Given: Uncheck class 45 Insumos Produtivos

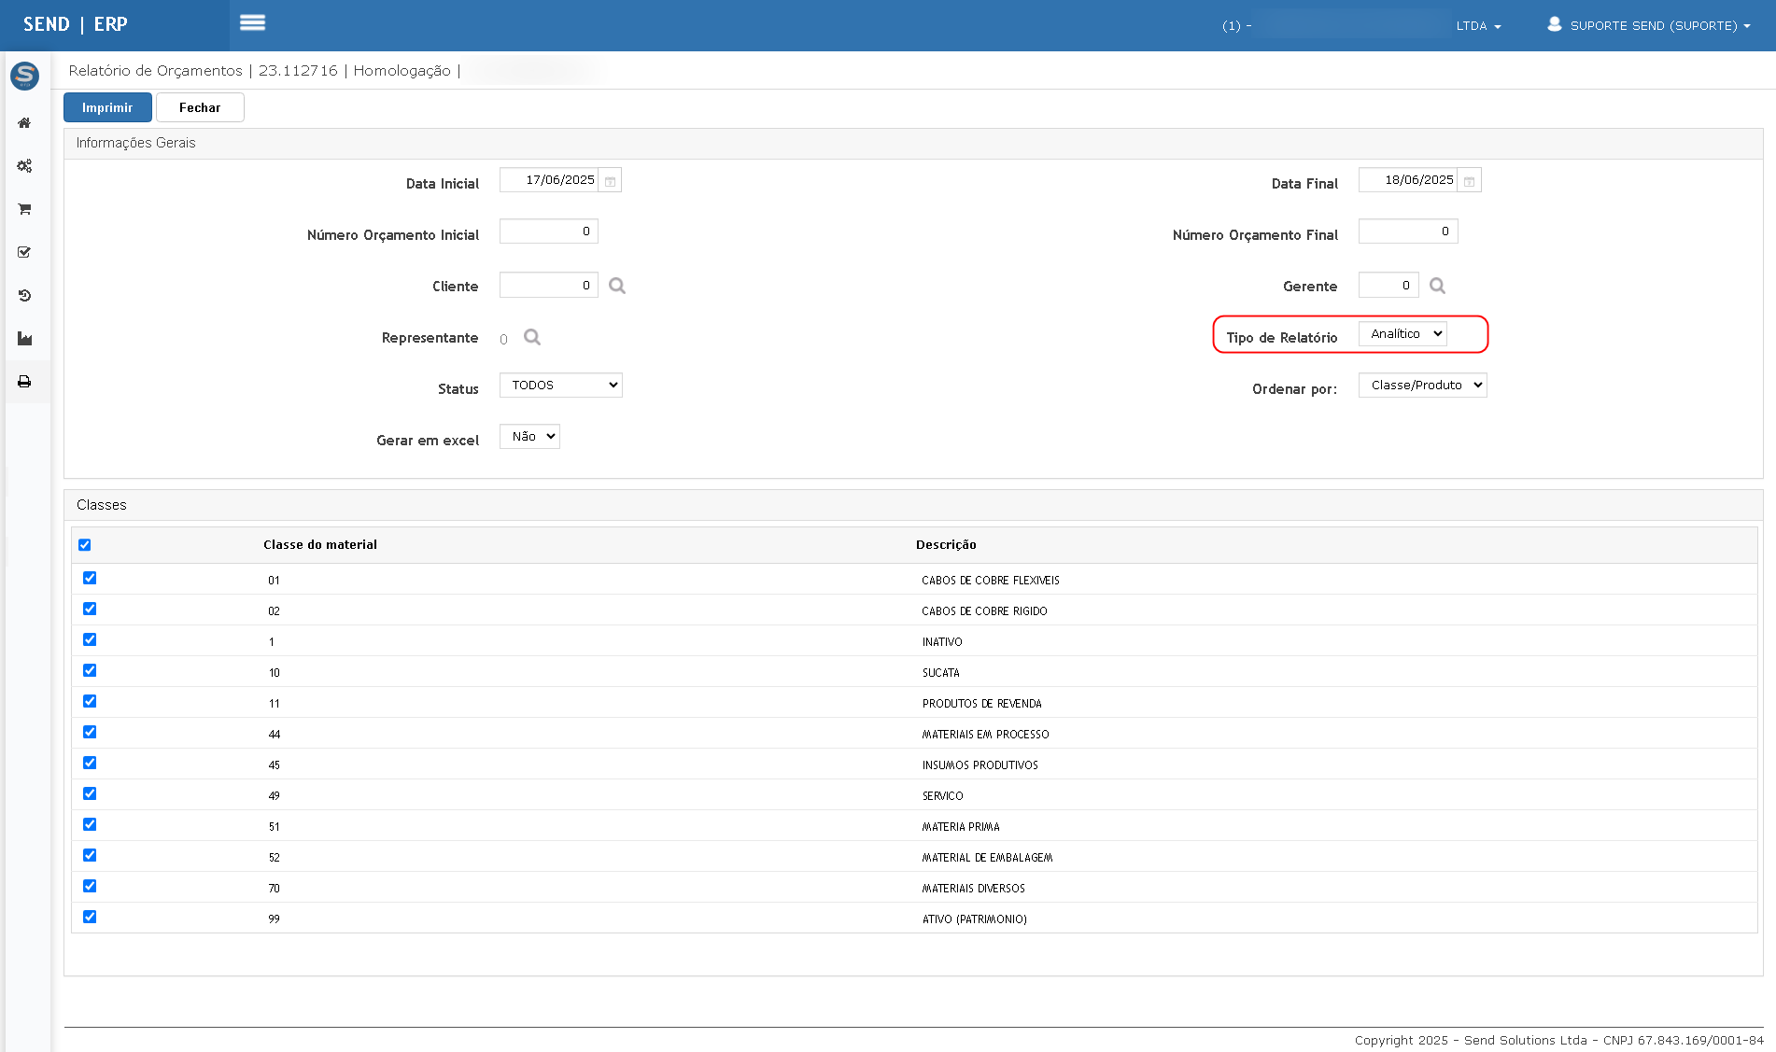Looking at the screenshot, I should (x=90, y=763).
